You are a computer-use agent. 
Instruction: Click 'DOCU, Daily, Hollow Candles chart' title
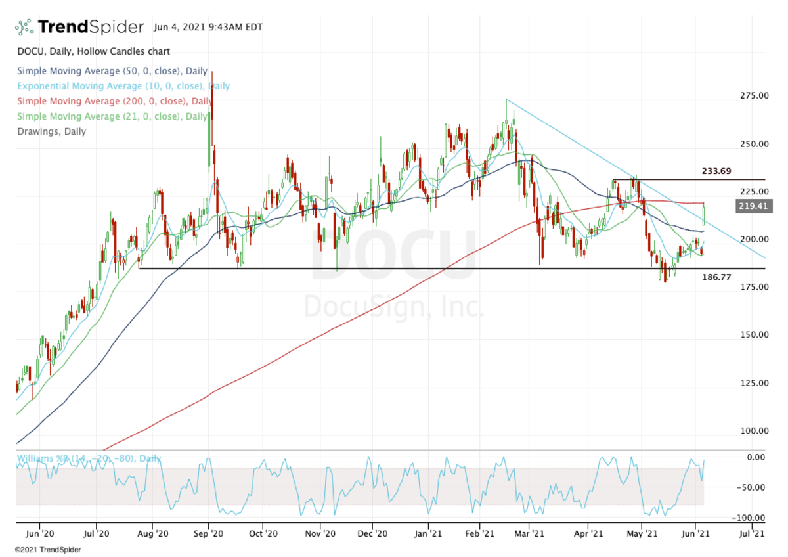point(93,51)
